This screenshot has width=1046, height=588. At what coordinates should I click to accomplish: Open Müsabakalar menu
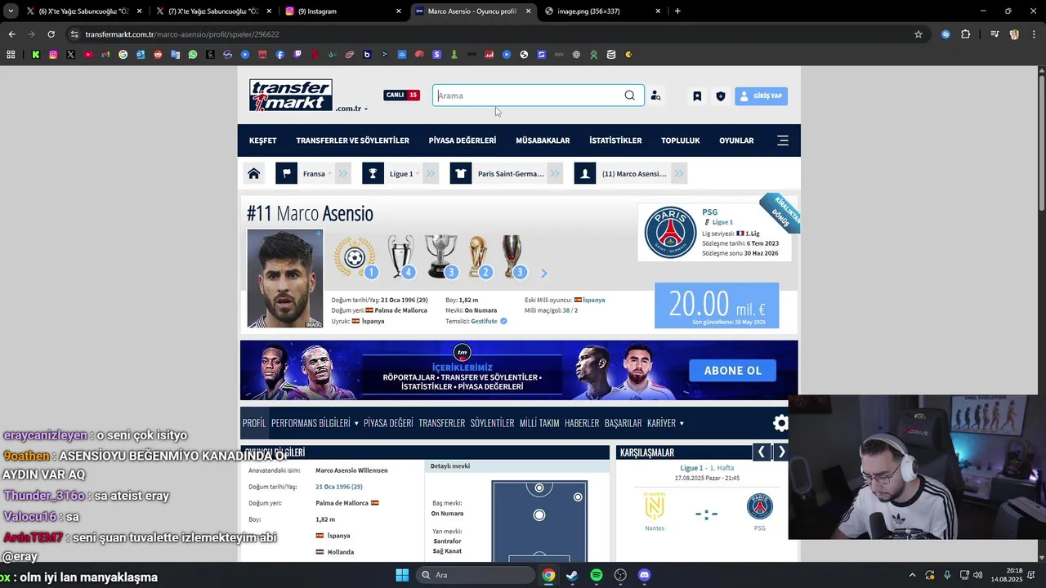[x=543, y=140]
